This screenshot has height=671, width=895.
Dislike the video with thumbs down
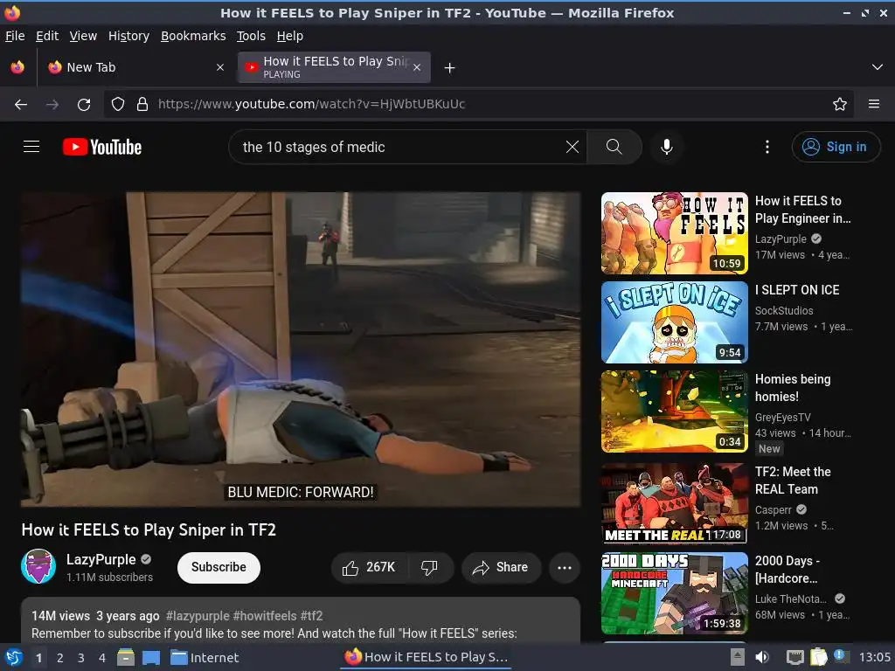point(430,567)
